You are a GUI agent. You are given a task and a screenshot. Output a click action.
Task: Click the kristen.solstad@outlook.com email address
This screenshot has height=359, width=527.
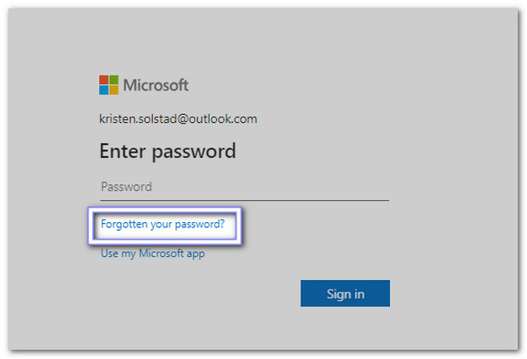pyautogui.click(x=178, y=118)
